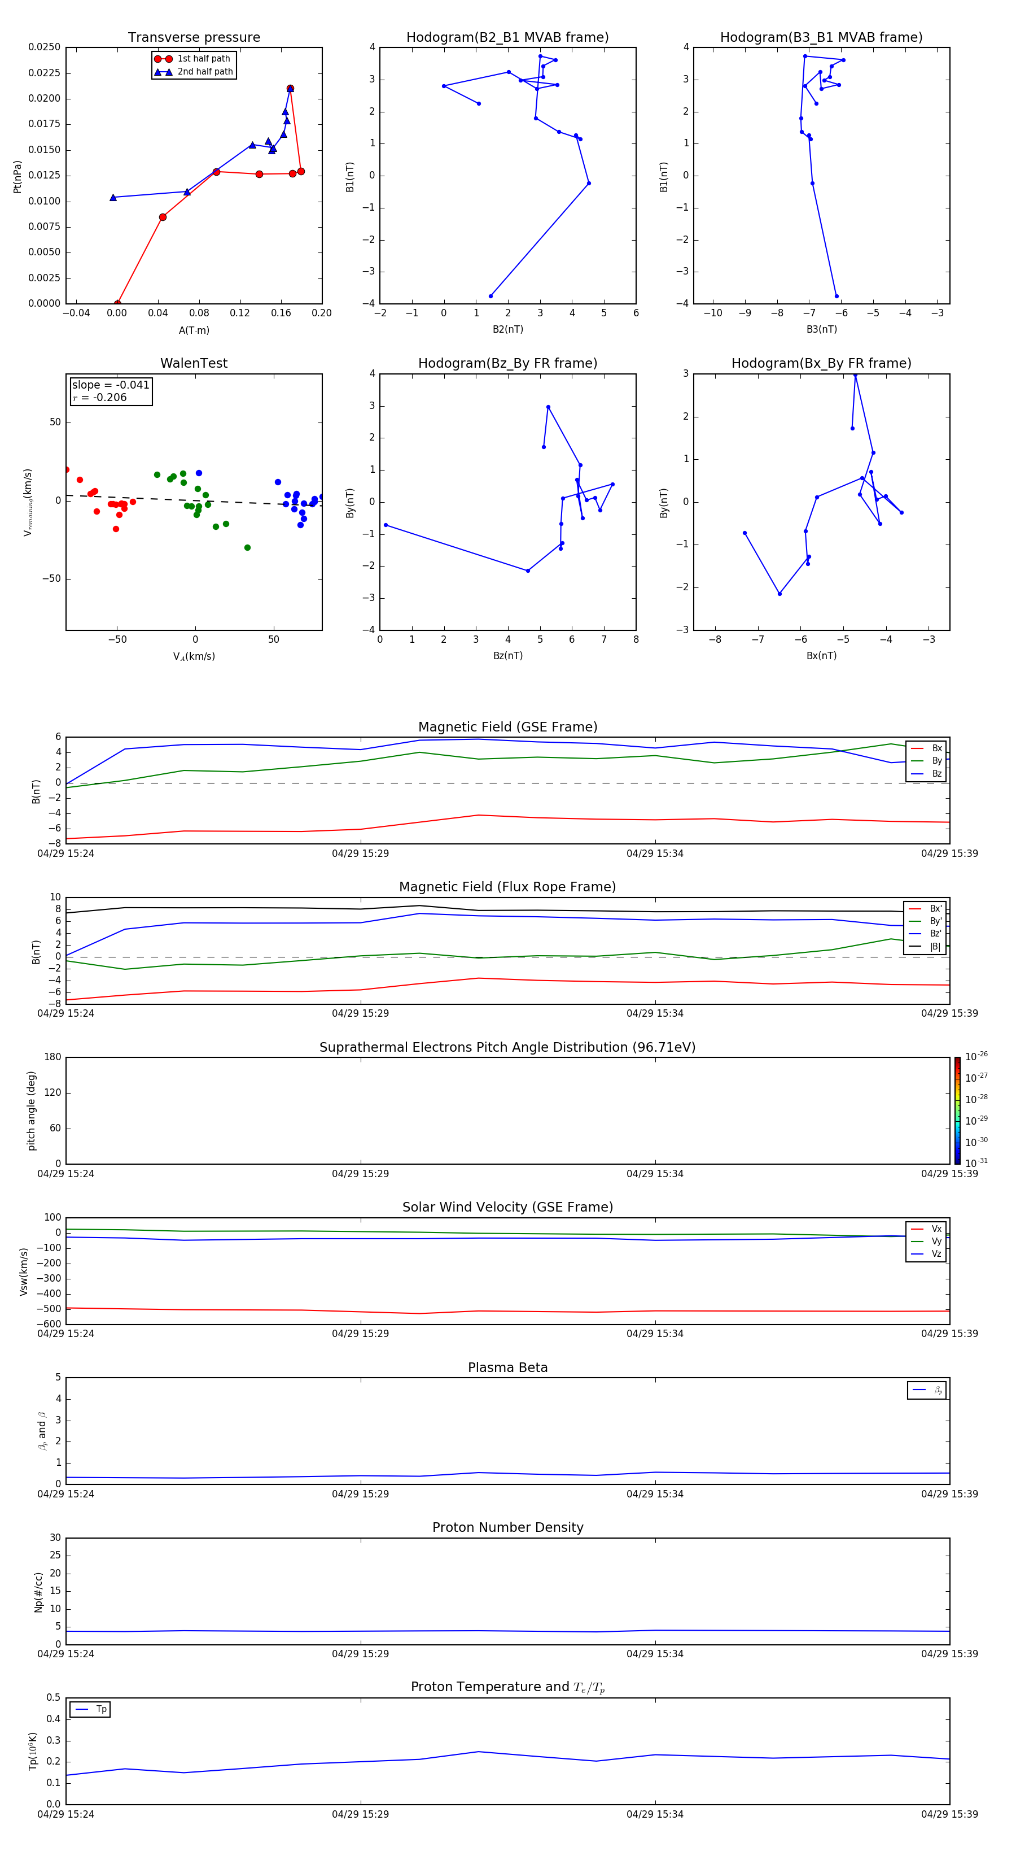Select the "By" legend entry in GSE plot

click(x=926, y=761)
